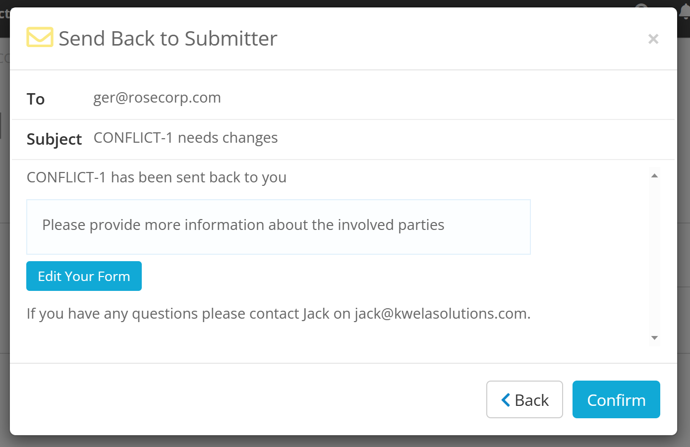Click the bold Subject label
The width and height of the screenshot is (690, 447).
coord(54,139)
